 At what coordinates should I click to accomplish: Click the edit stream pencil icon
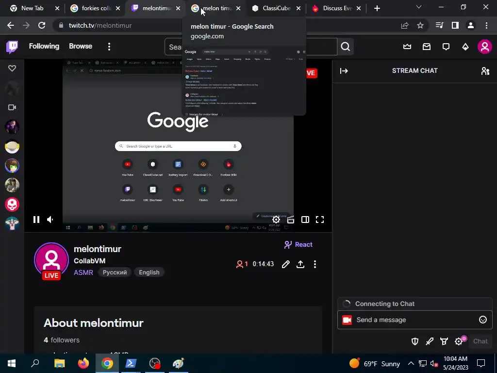click(x=285, y=264)
